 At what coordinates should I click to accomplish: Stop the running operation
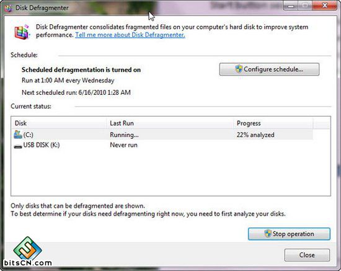[290, 234]
